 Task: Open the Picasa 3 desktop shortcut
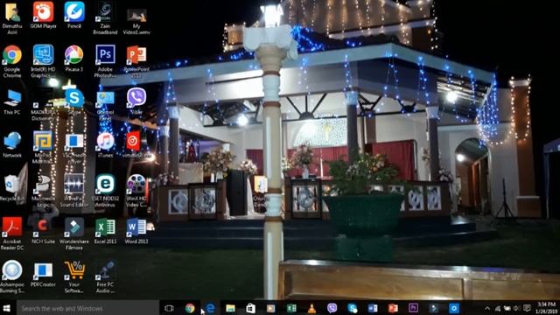pyautogui.click(x=73, y=59)
